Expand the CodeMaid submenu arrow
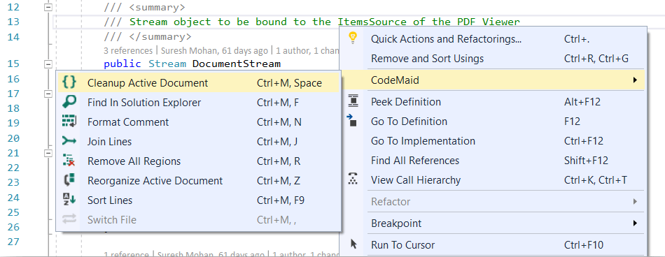Screen dimensions: 665x257 [x=635, y=80]
